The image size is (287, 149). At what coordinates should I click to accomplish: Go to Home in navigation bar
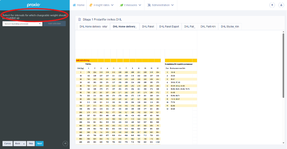[x=78, y=5]
